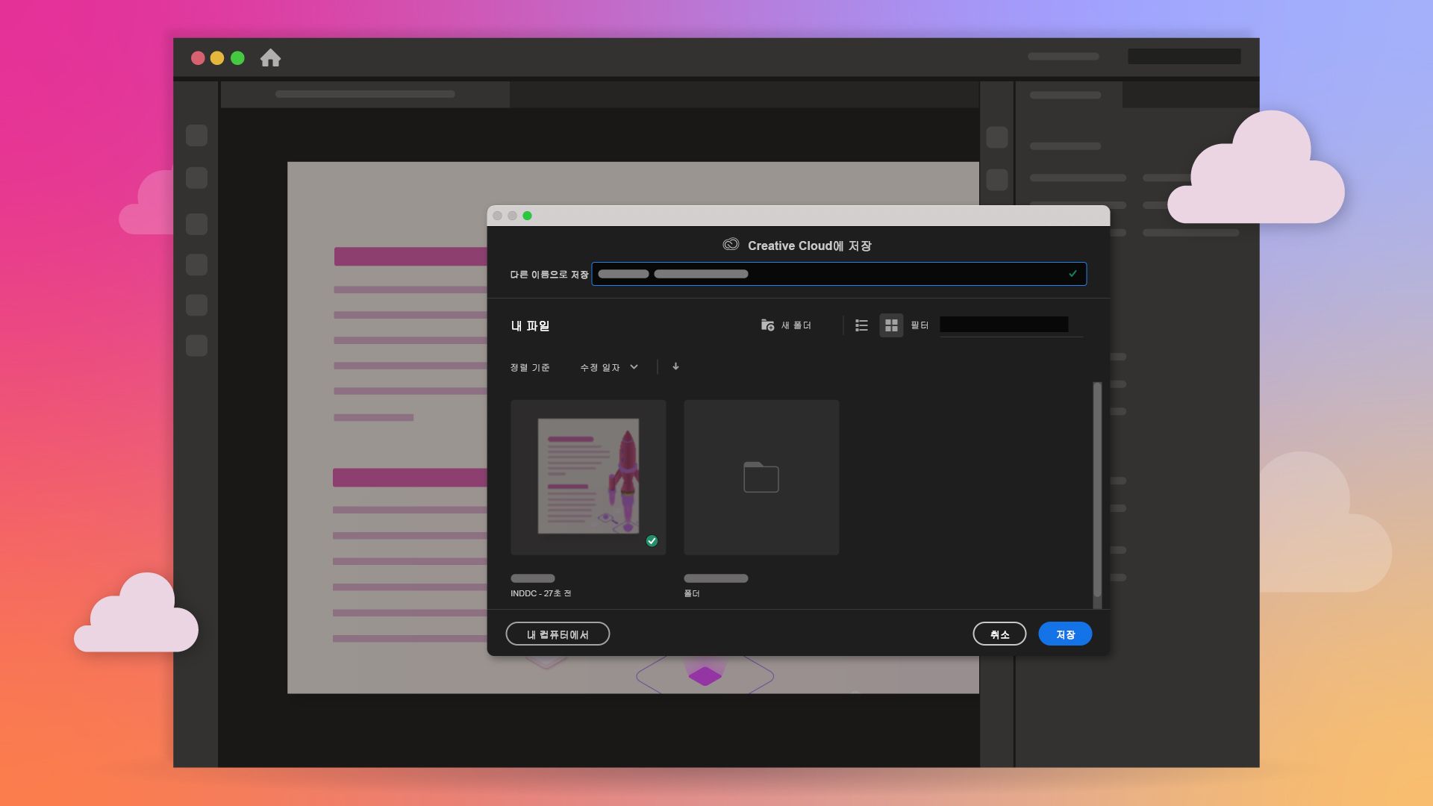Screen dimensions: 1433x806
Task: Click the 내 컴퓨터에서 button
Action: click(x=558, y=634)
